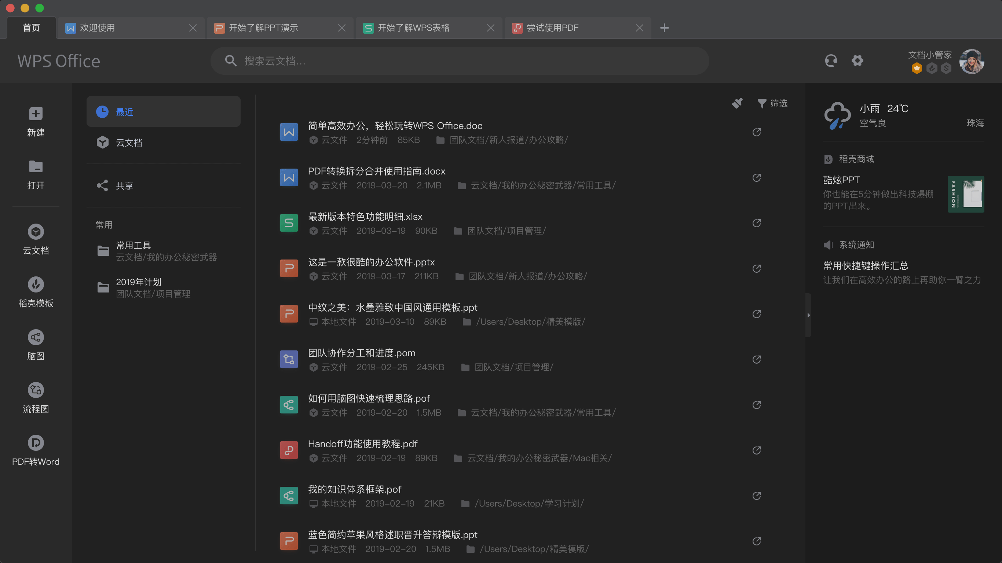Click share icon for 我的知识体系框架.pof
Viewport: 1002px width, 563px height.
coord(757,496)
